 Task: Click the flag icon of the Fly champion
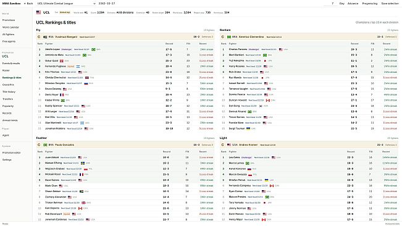coord(45,37)
